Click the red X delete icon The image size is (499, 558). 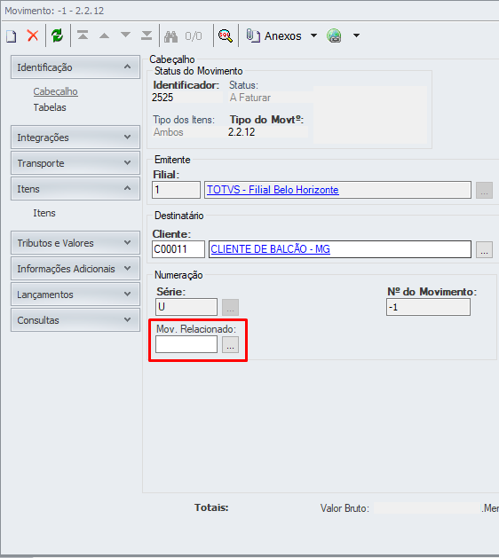[x=33, y=35]
